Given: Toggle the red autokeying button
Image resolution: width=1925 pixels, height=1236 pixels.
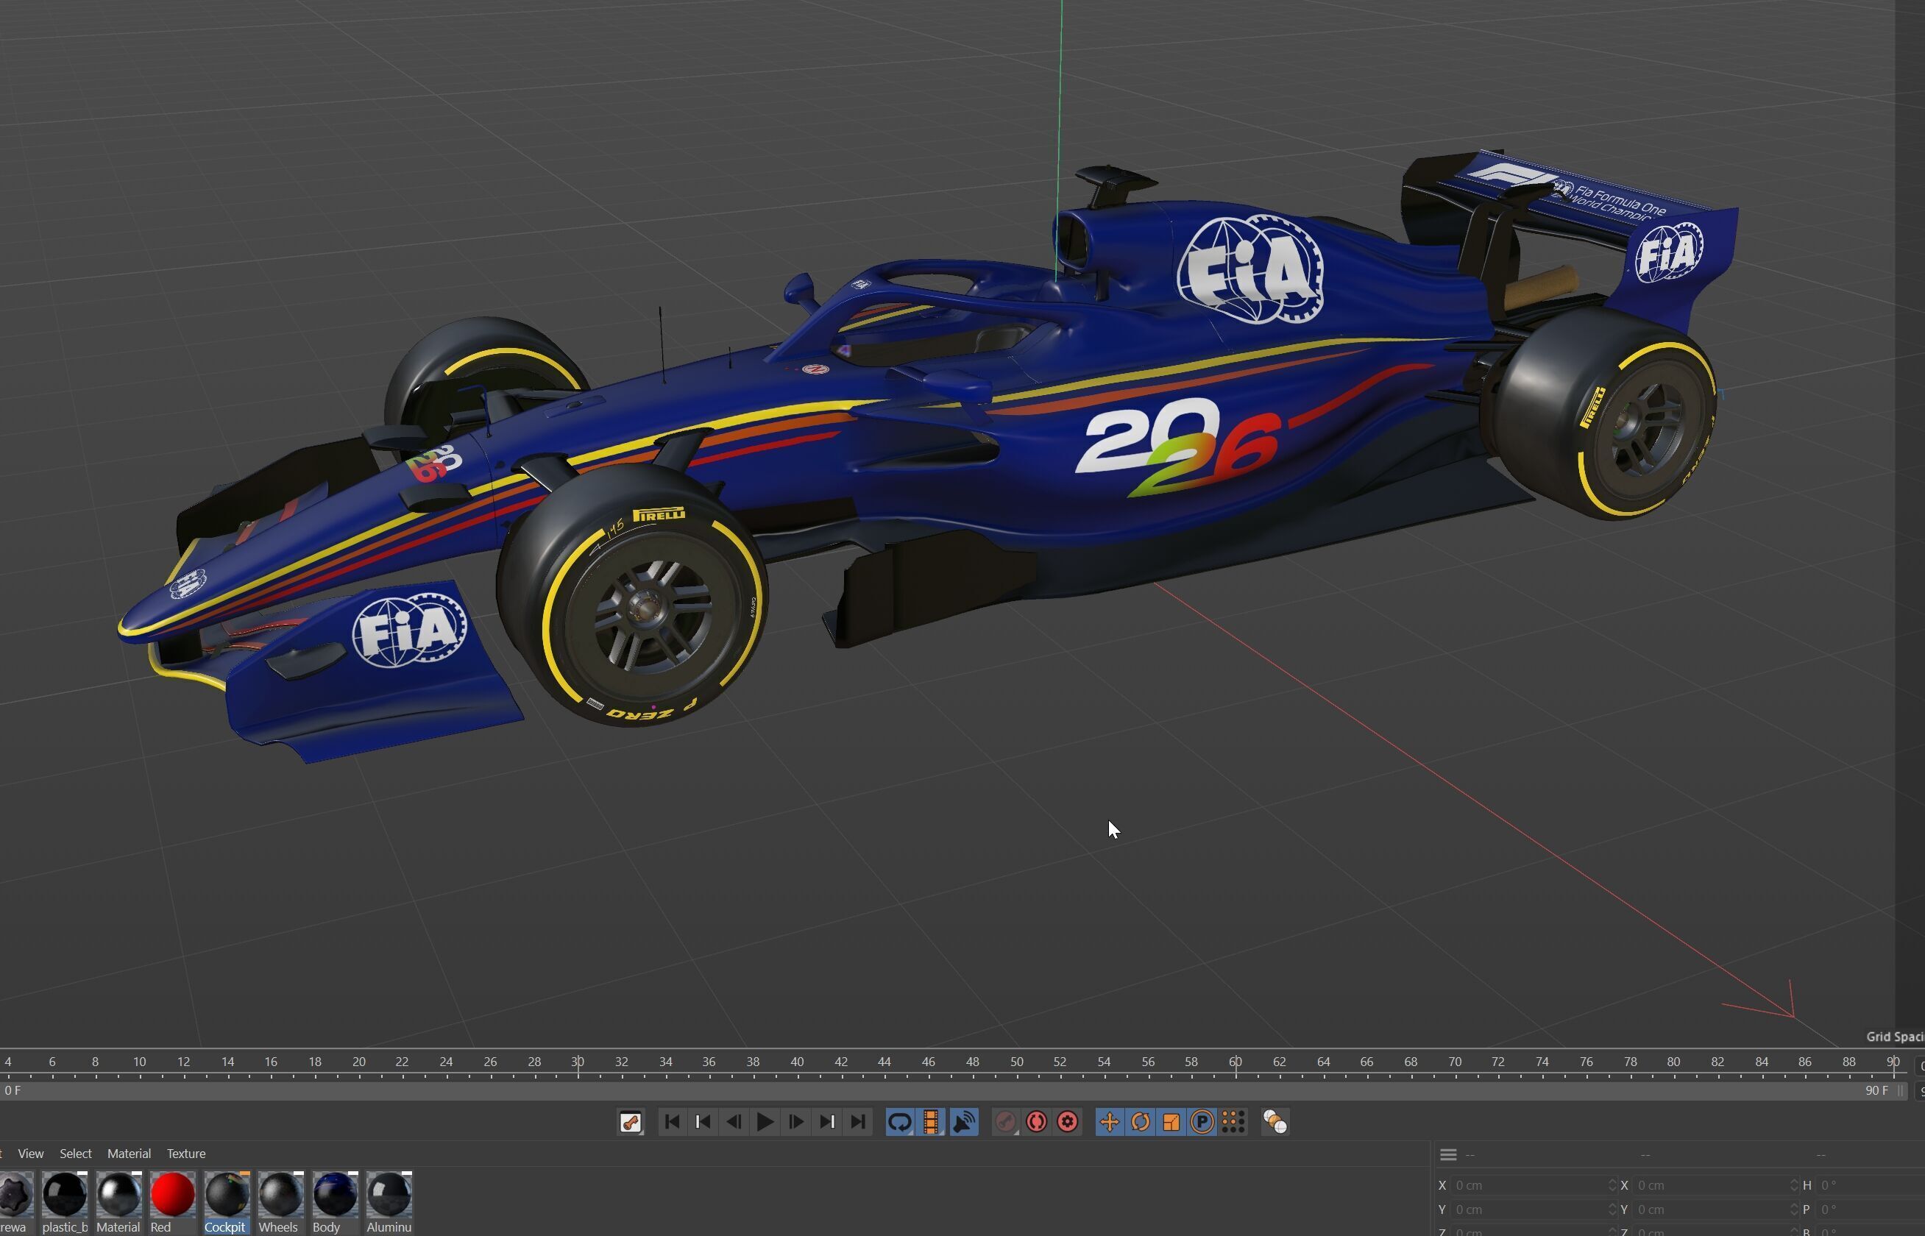Looking at the screenshot, I should (1036, 1122).
